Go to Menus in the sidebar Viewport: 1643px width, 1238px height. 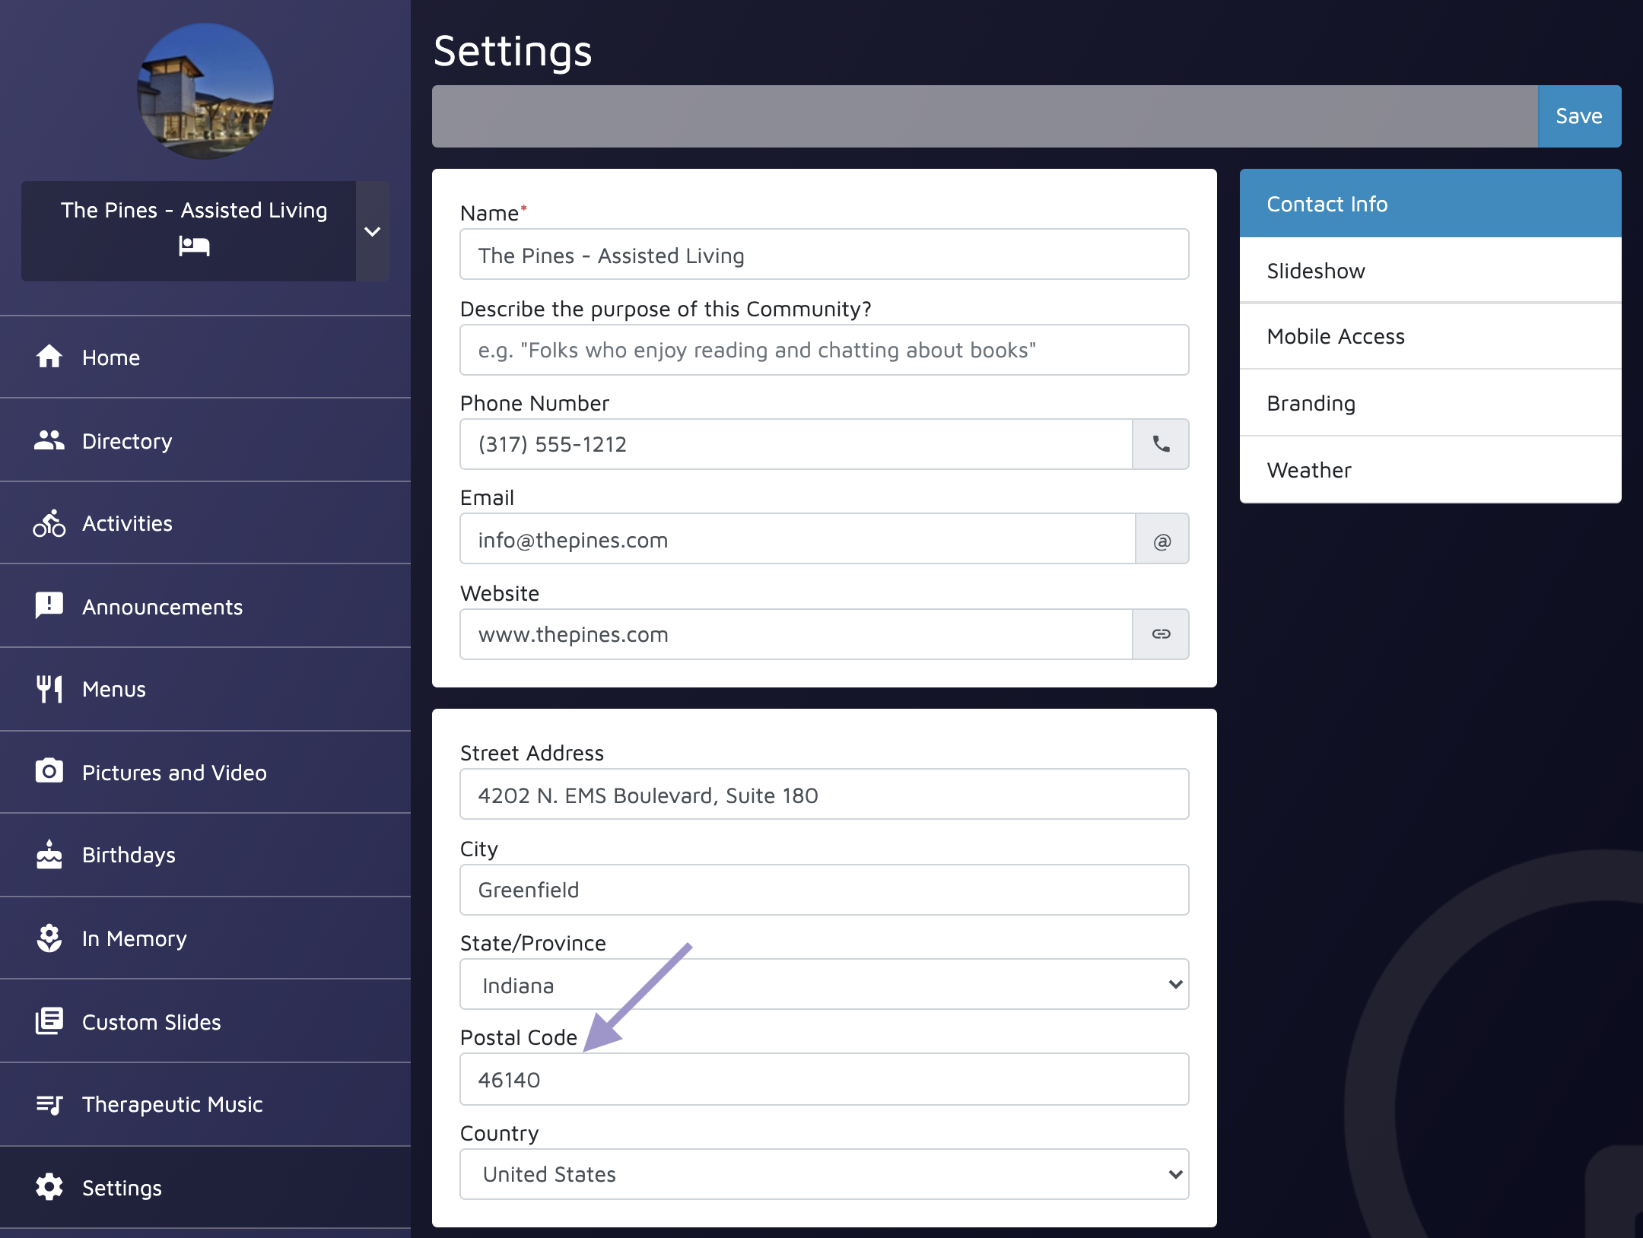[205, 689]
